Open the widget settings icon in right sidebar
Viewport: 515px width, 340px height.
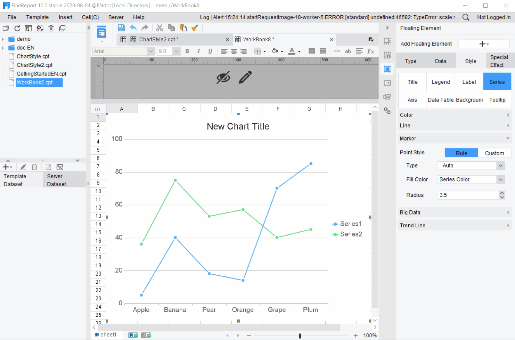coord(387,83)
